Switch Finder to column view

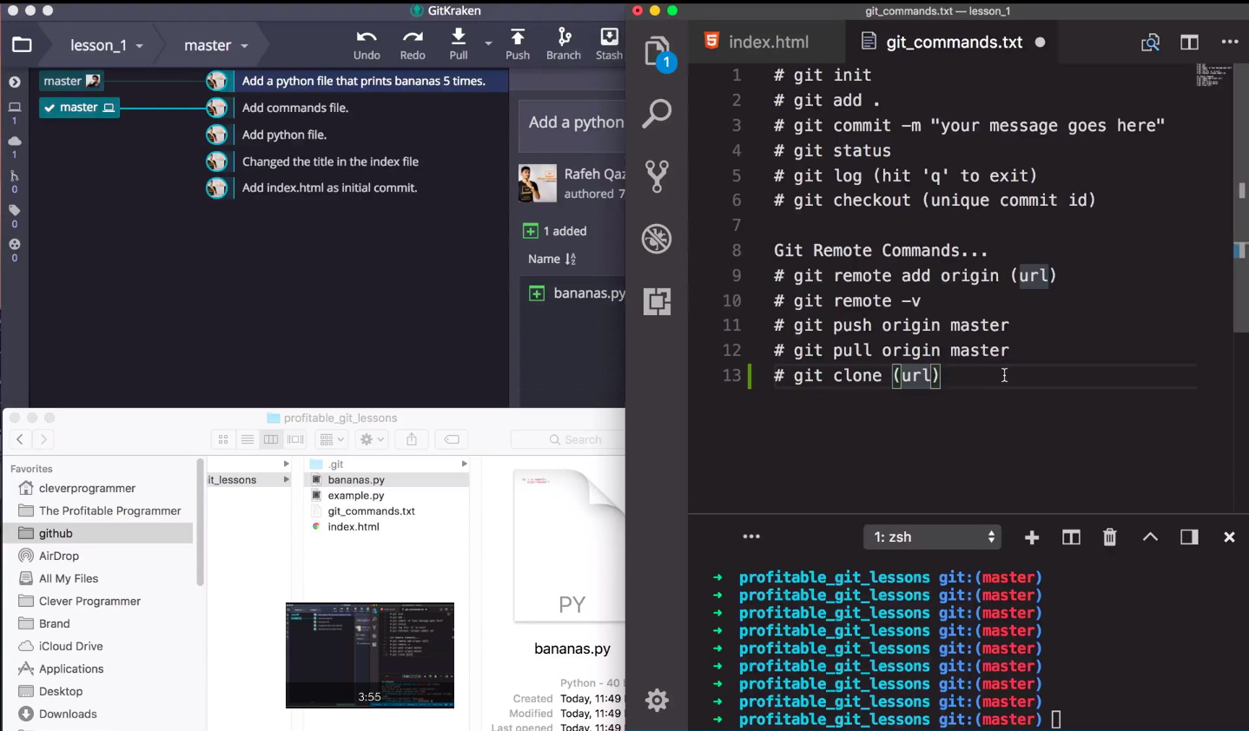(271, 439)
